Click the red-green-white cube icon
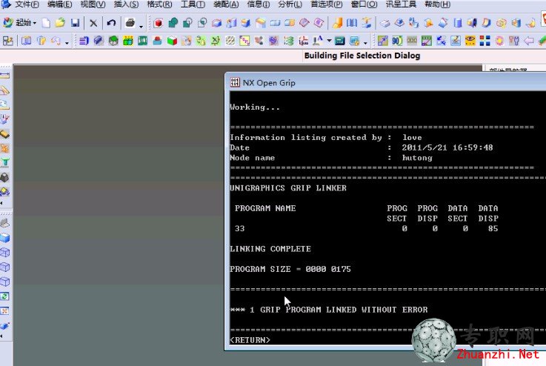This screenshot has width=546, height=366. [x=172, y=41]
